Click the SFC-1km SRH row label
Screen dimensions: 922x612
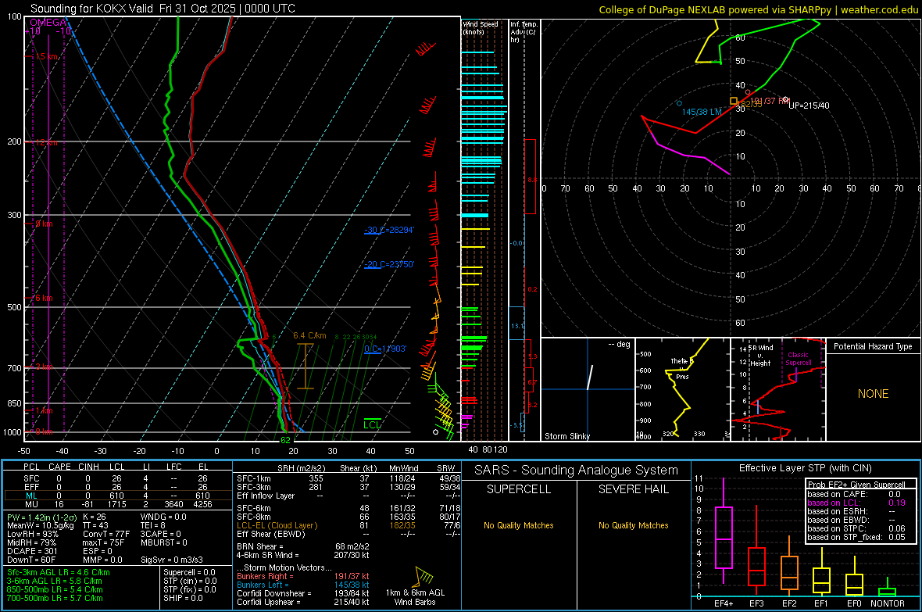point(254,478)
